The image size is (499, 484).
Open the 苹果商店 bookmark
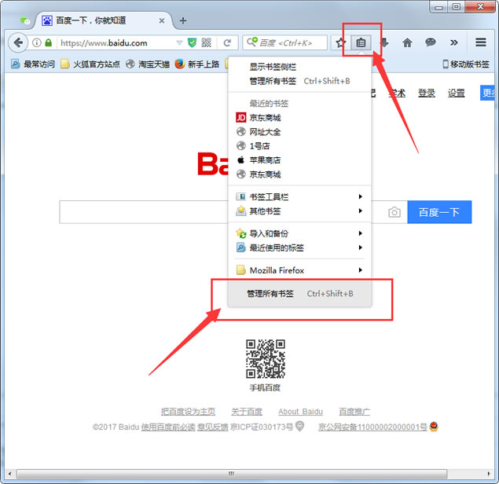[299, 160]
